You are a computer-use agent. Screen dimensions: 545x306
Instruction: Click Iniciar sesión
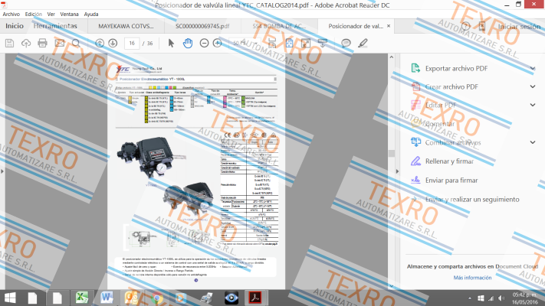click(x=519, y=26)
